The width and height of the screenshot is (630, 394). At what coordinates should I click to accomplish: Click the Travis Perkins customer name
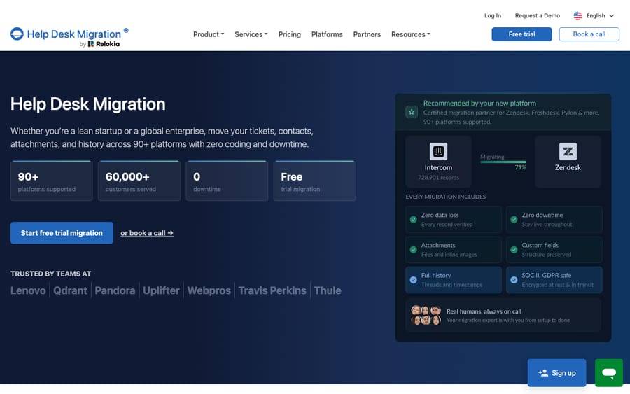point(272,290)
